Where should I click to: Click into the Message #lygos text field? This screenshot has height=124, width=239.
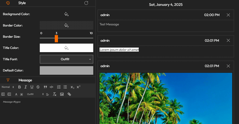point(48,109)
